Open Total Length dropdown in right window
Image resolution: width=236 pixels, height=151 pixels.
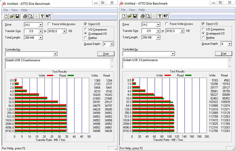[x=158, y=37]
